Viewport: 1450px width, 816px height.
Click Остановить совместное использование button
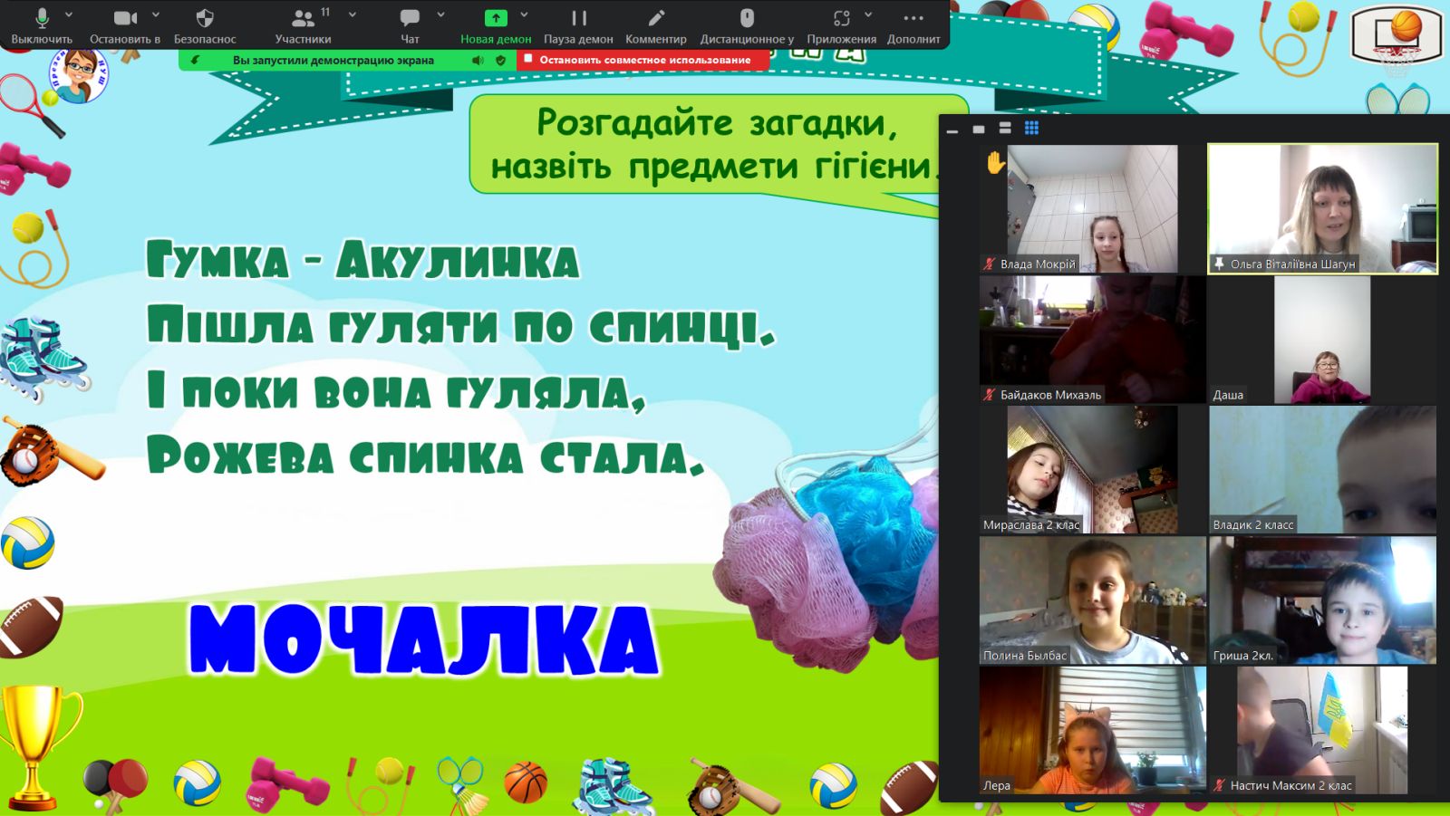(x=643, y=60)
